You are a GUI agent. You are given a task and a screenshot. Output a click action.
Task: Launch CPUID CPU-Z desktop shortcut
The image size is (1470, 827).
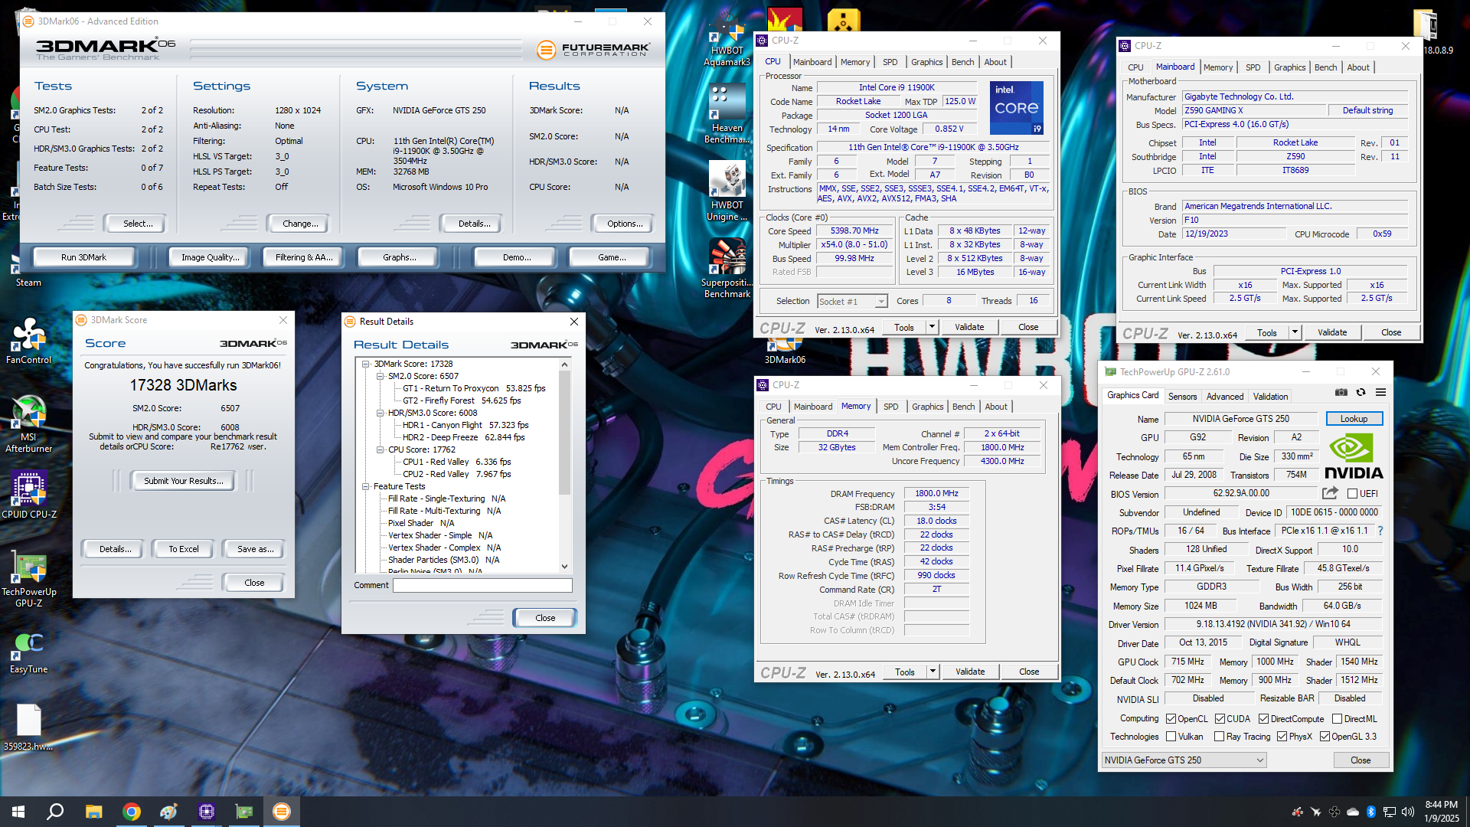coord(29,495)
